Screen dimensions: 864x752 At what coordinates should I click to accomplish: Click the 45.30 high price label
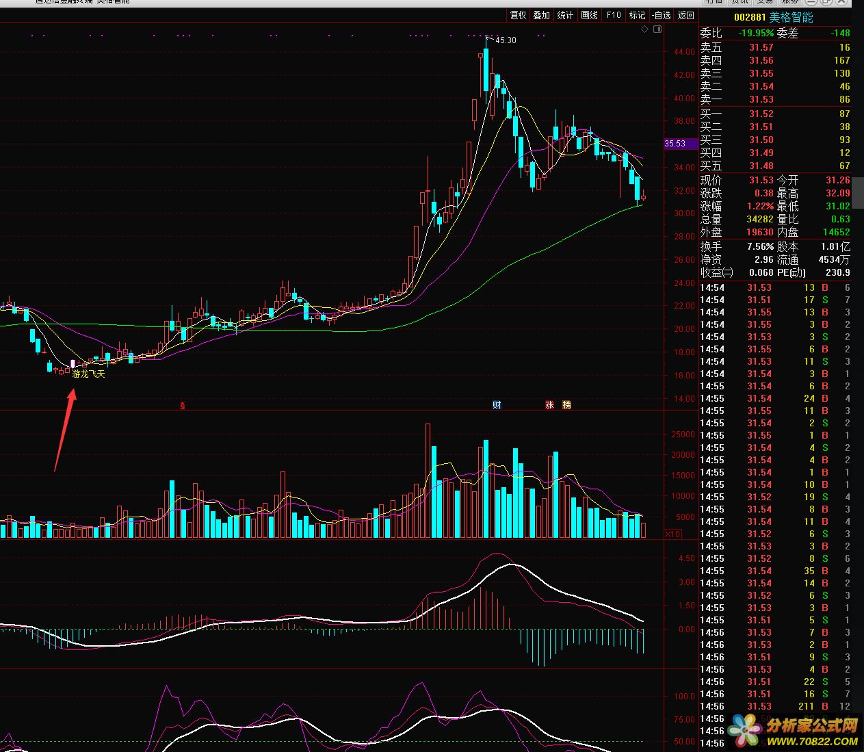506,40
